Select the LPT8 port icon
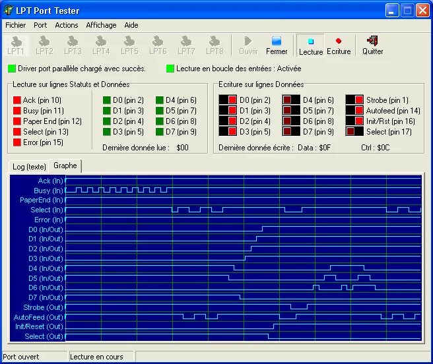The image size is (433, 364). [x=215, y=45]
